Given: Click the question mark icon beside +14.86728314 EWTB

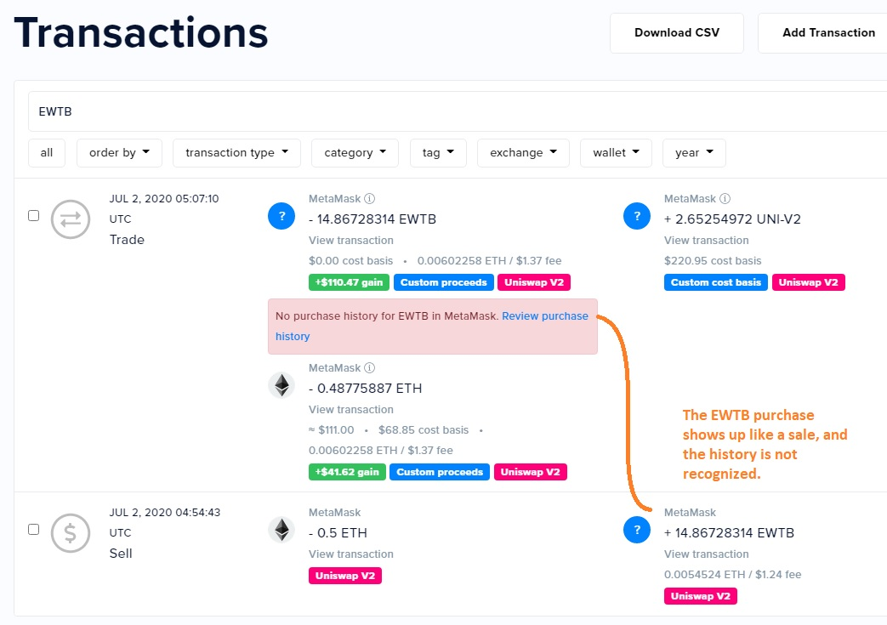Looking at the screenshot, I should click(x=637, y=530).
